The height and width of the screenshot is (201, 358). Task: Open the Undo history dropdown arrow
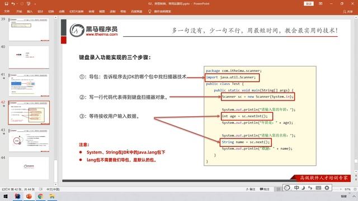17,4
